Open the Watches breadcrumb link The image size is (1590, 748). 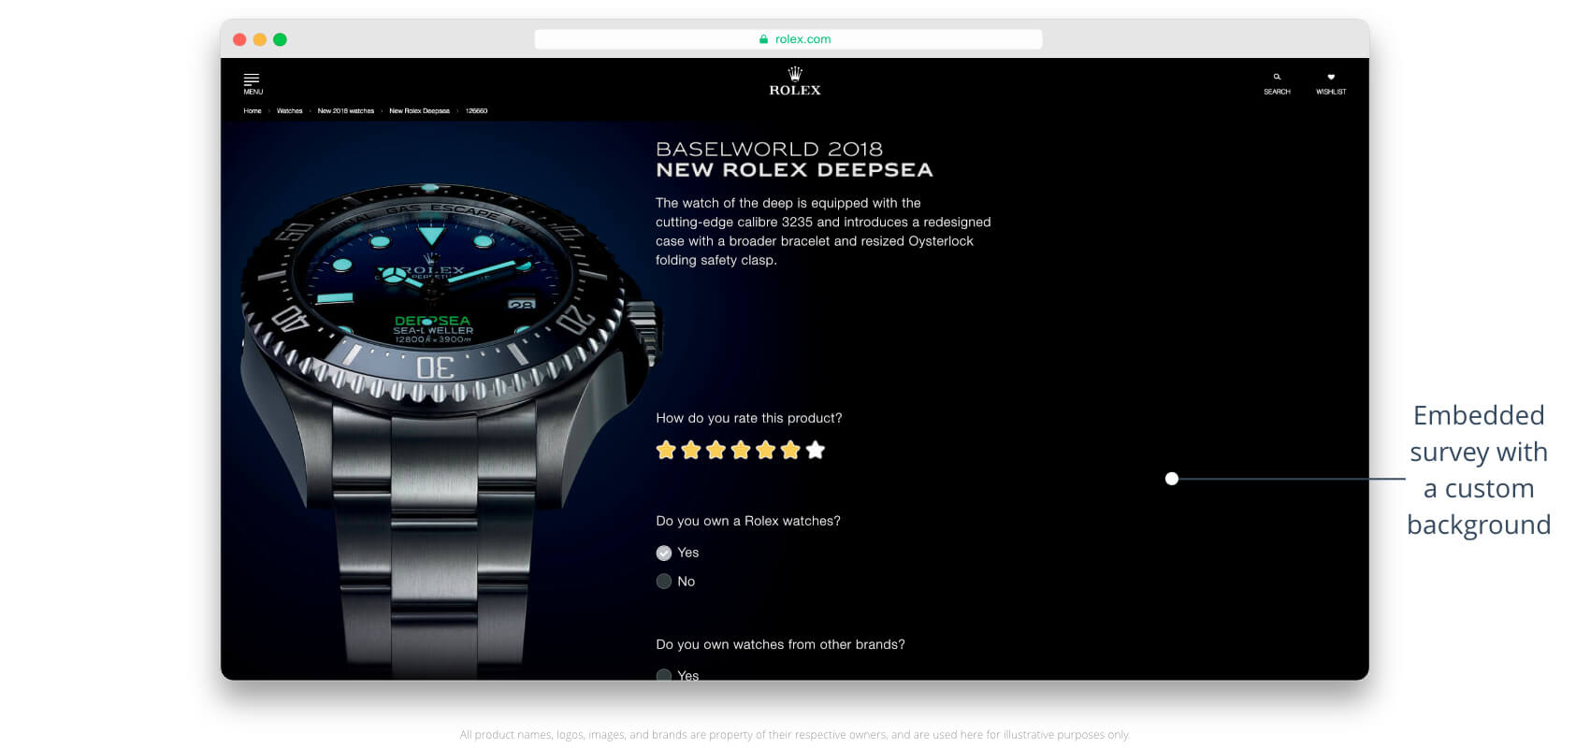[290, 110]
